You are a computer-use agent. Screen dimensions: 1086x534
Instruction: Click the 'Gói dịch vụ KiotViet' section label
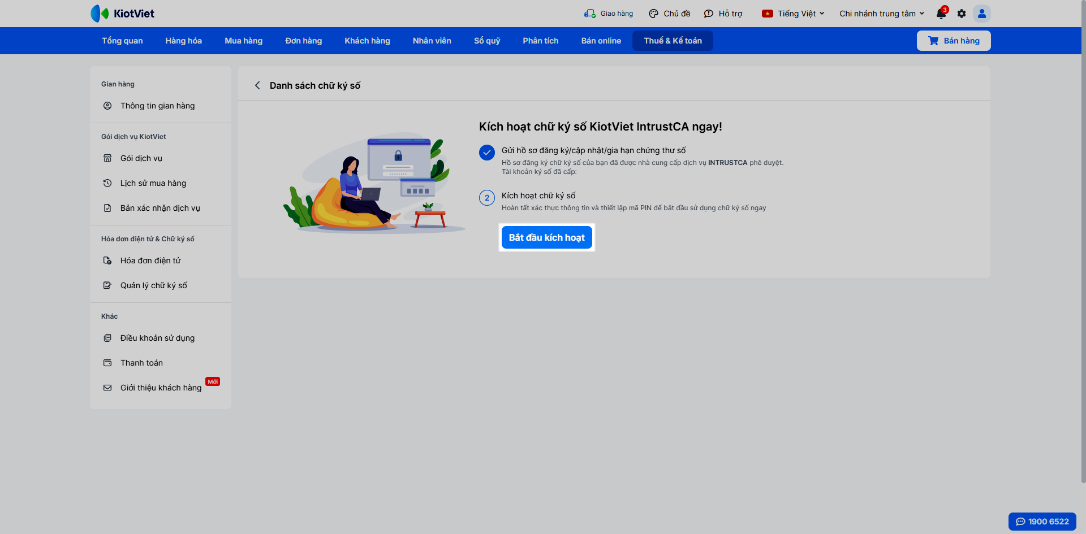point(133,137)
